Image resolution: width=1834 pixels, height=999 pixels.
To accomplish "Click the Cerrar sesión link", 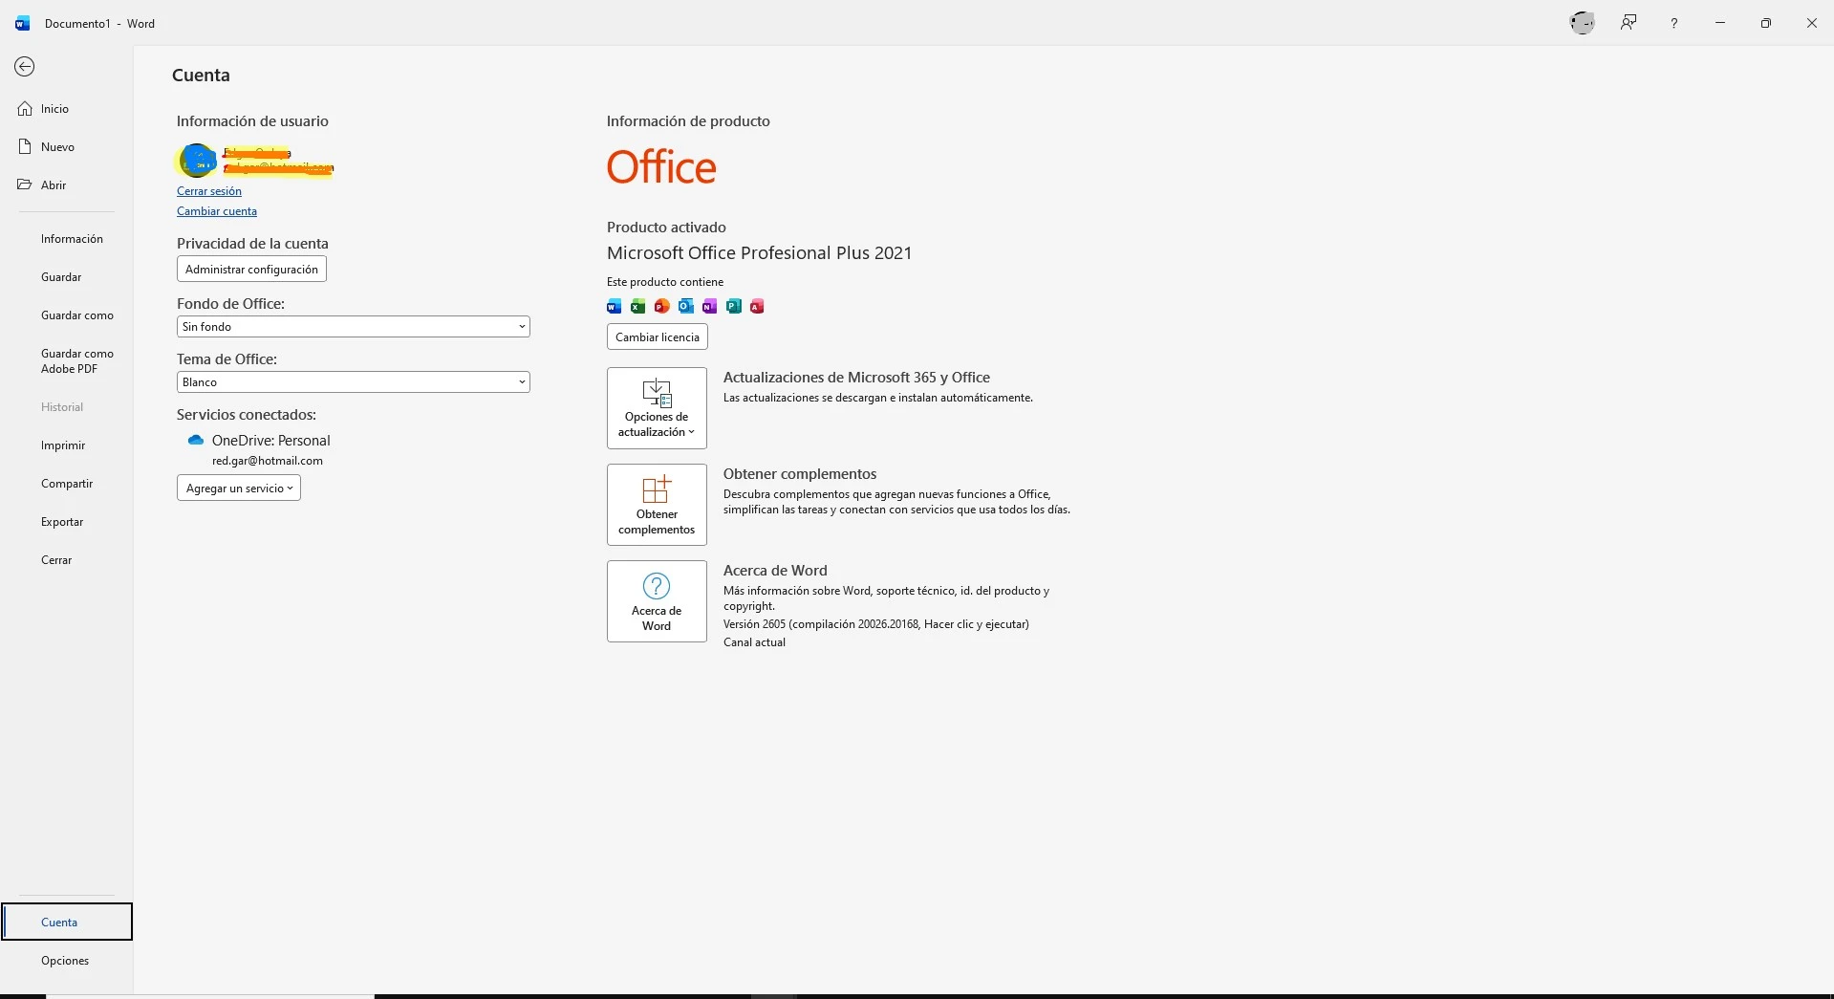I will tap(209, 191).
